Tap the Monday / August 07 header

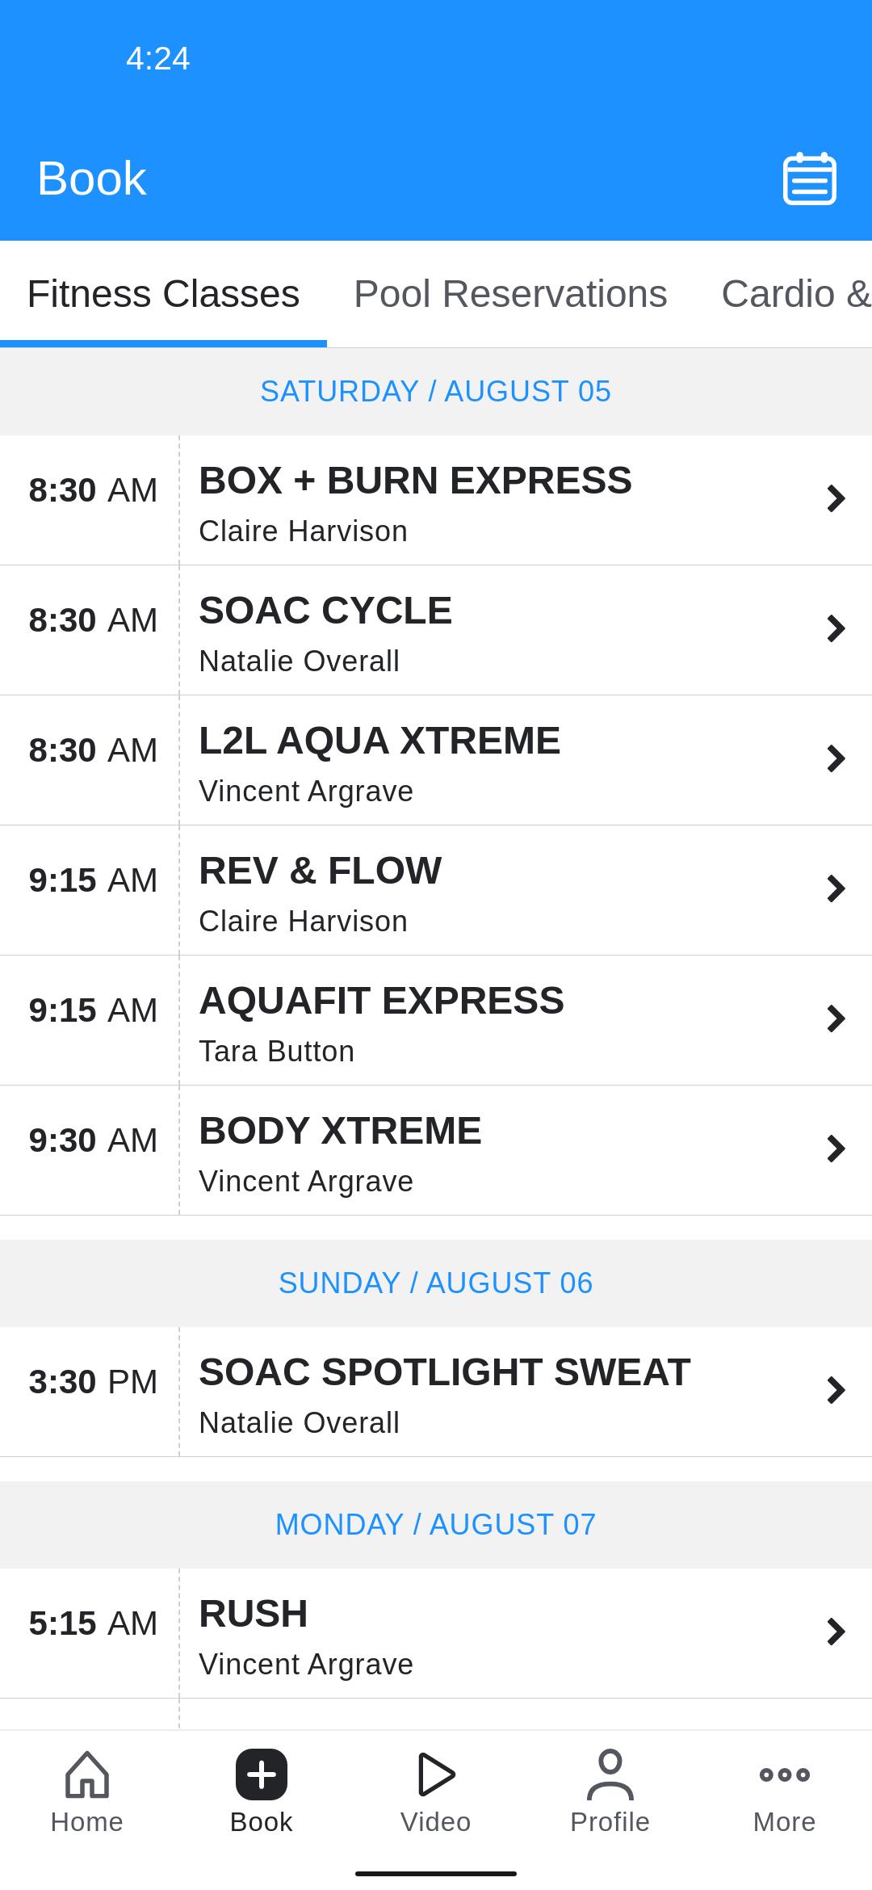(436, 1525)
